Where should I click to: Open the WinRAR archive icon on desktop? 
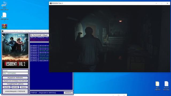pos(5,26)
